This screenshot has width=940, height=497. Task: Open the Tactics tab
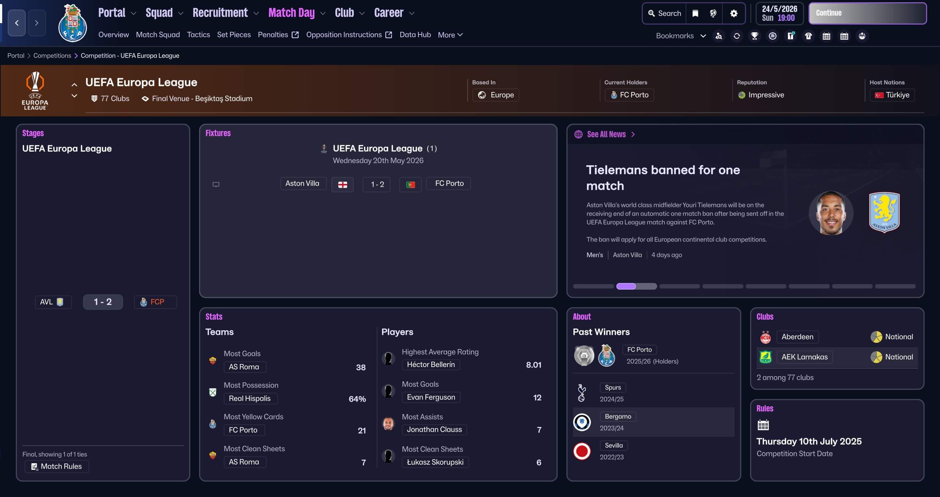click(198, 35)
